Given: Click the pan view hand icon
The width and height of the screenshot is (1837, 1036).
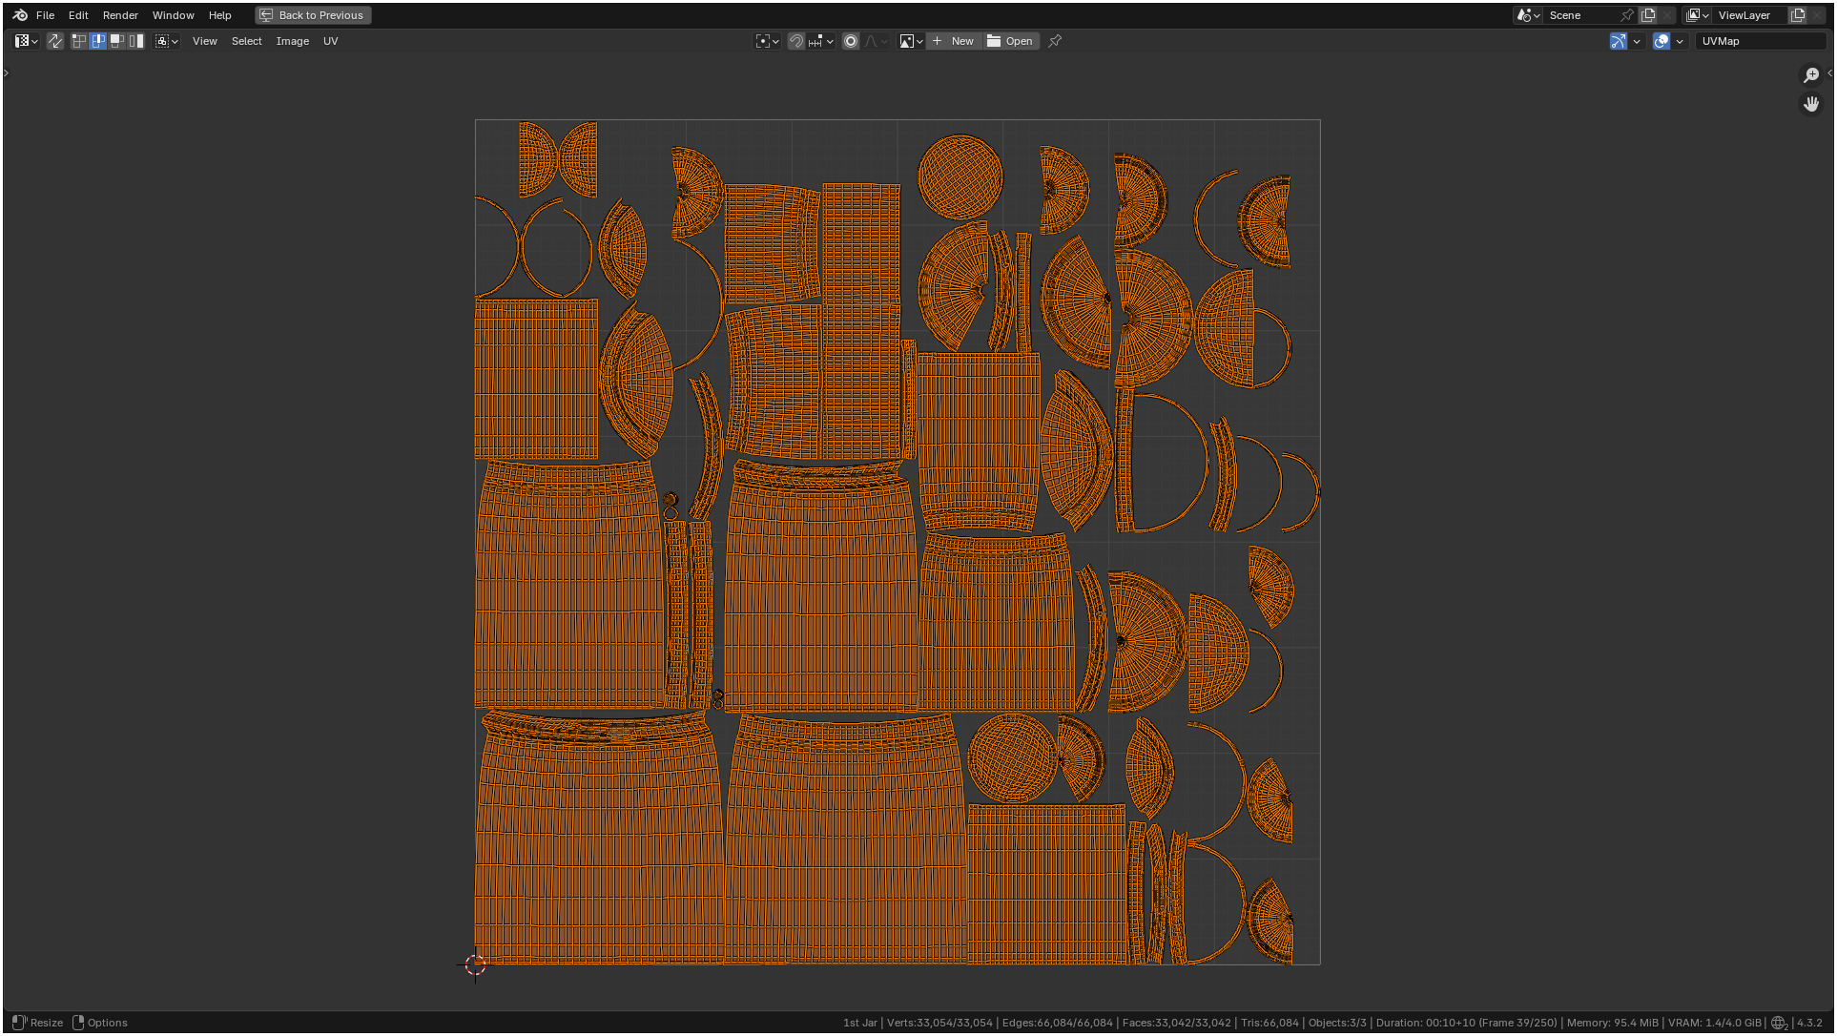Looking at the screenshot, I should pyautogui.click(x=1811, y=103).
